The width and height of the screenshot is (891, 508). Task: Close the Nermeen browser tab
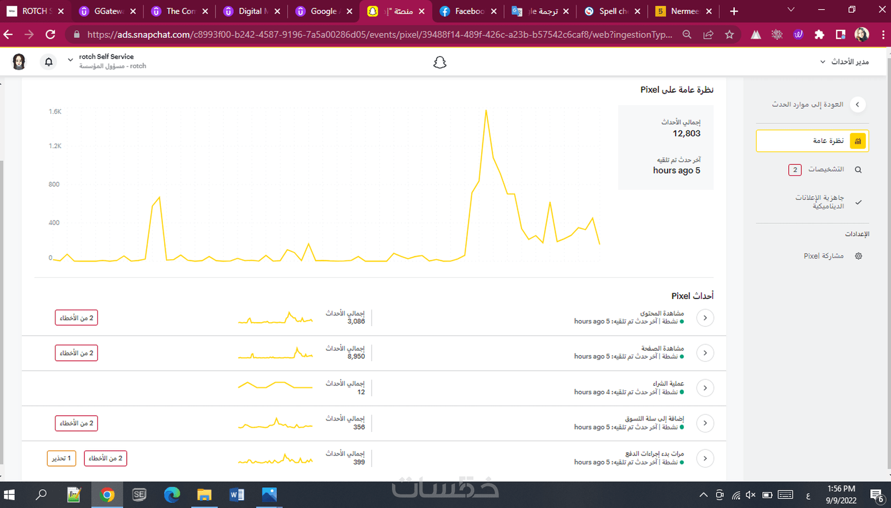(x=709, y=11)
